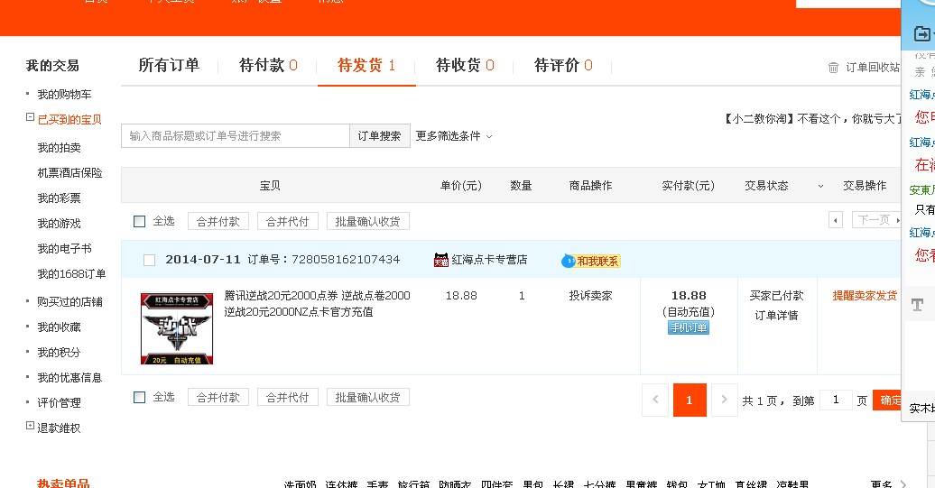
Task: Open 我的1688订单 in sidebar
Action: click(71, 274)
